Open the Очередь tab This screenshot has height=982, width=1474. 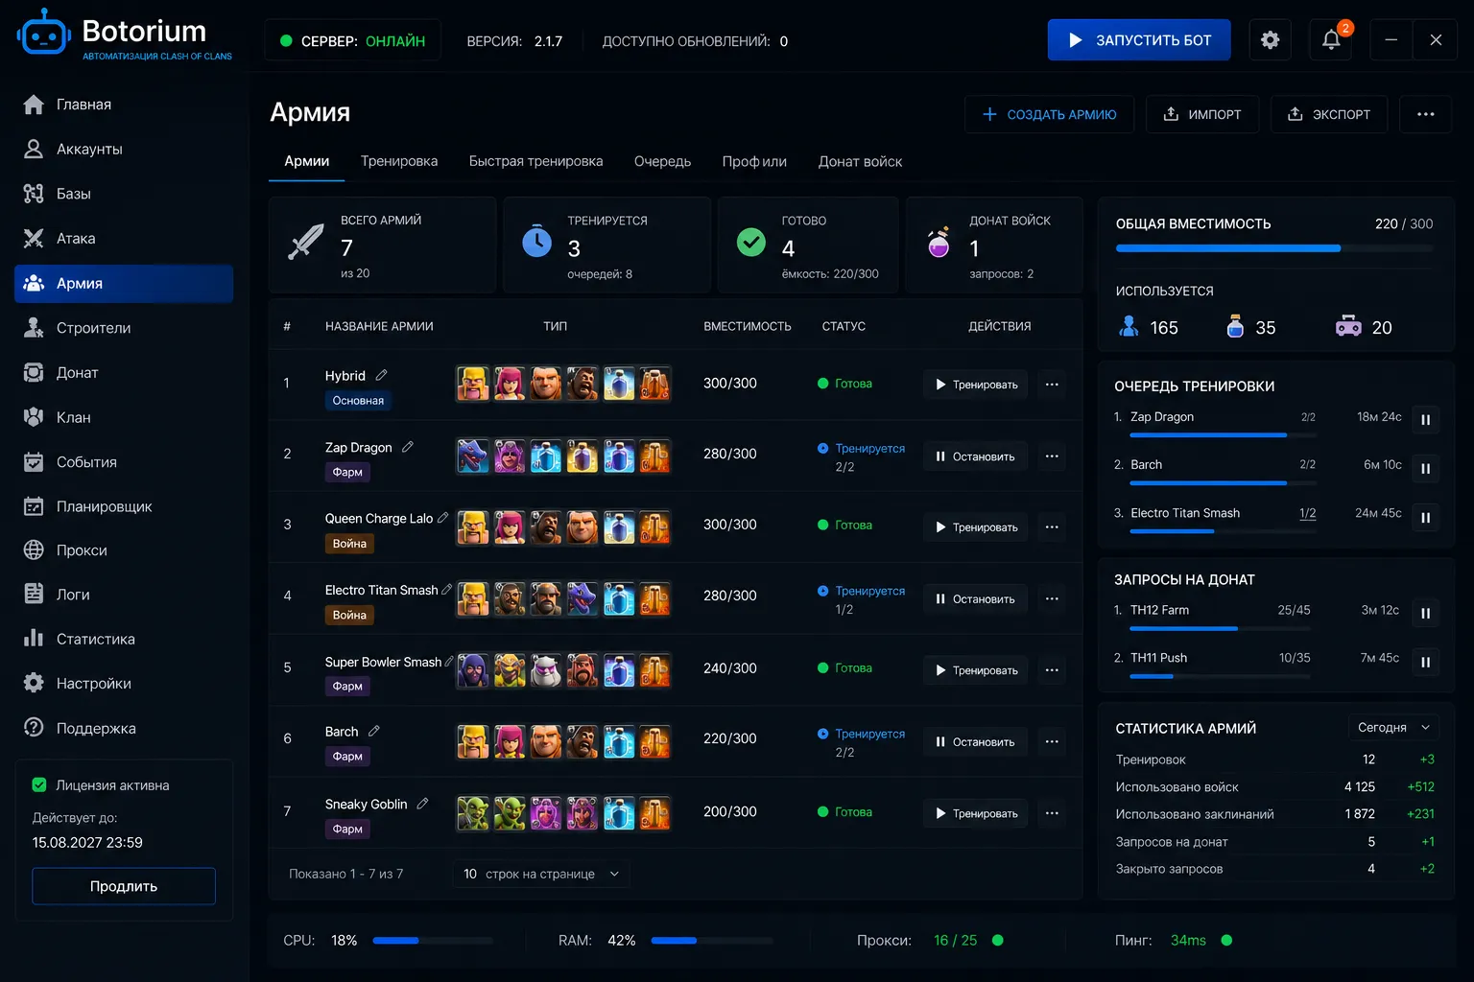pos(662,161)
